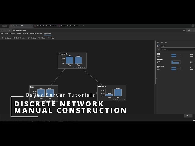195x146 pixels.
Task: Collapse the Drug node with minus icon
Action: coord(57,100)
